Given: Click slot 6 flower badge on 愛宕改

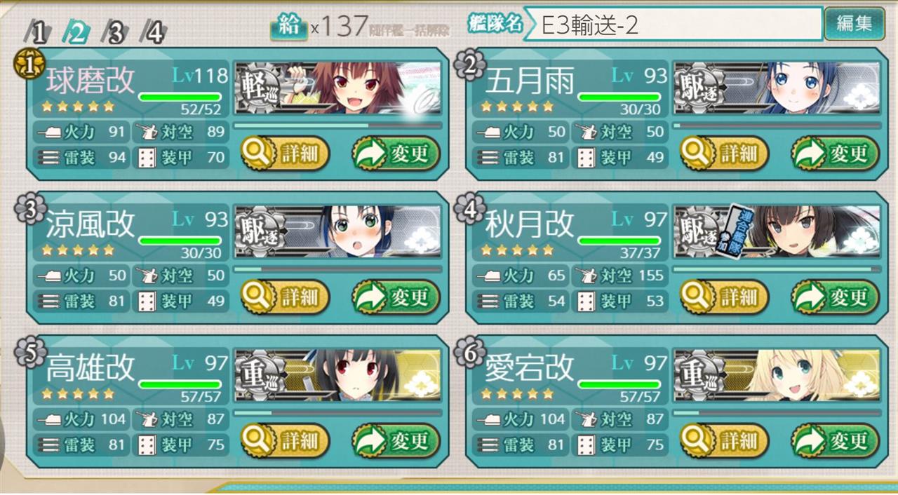Looking at the screenshot, I should coord(468,354).
